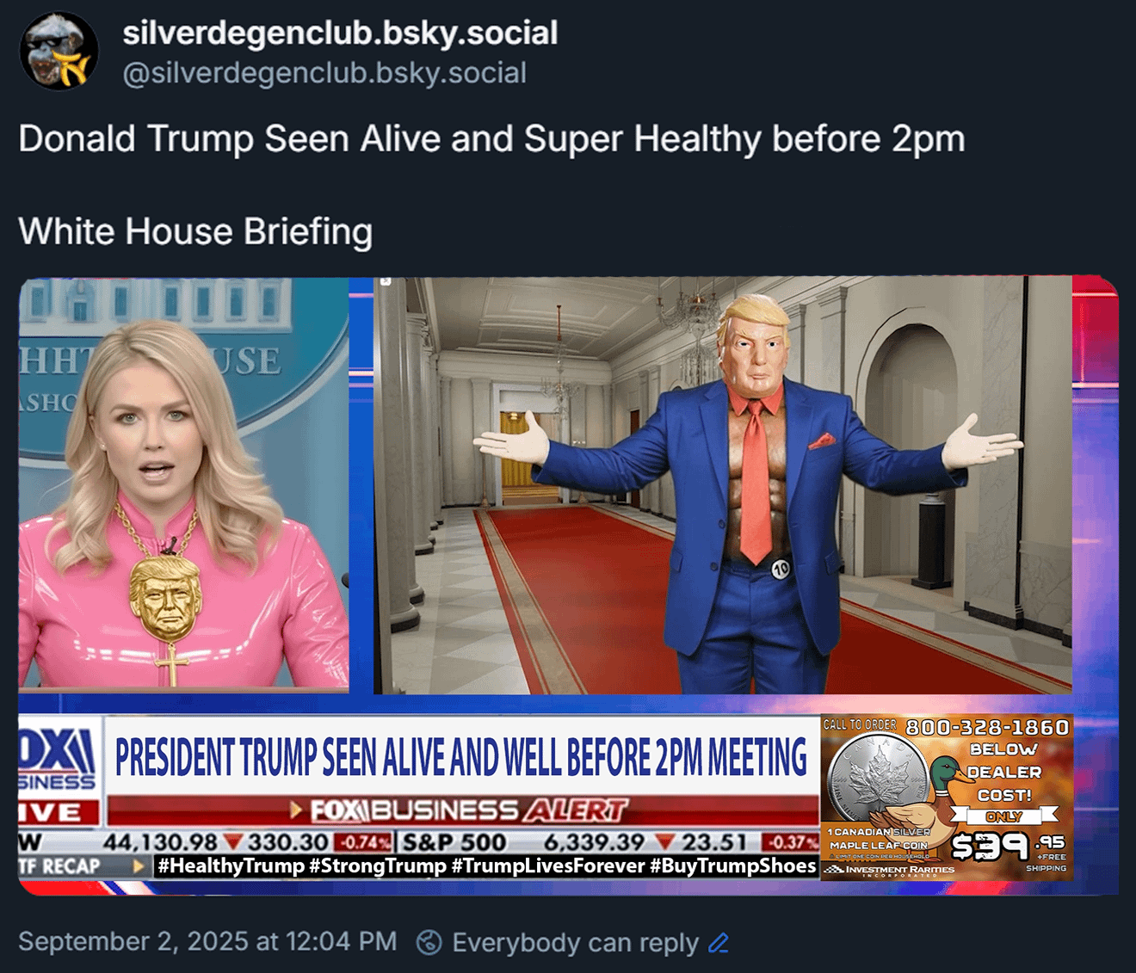1136x973 pixels.
Task: Click the silverdegenclub profile avatar
Action: [x=59, y=51]
